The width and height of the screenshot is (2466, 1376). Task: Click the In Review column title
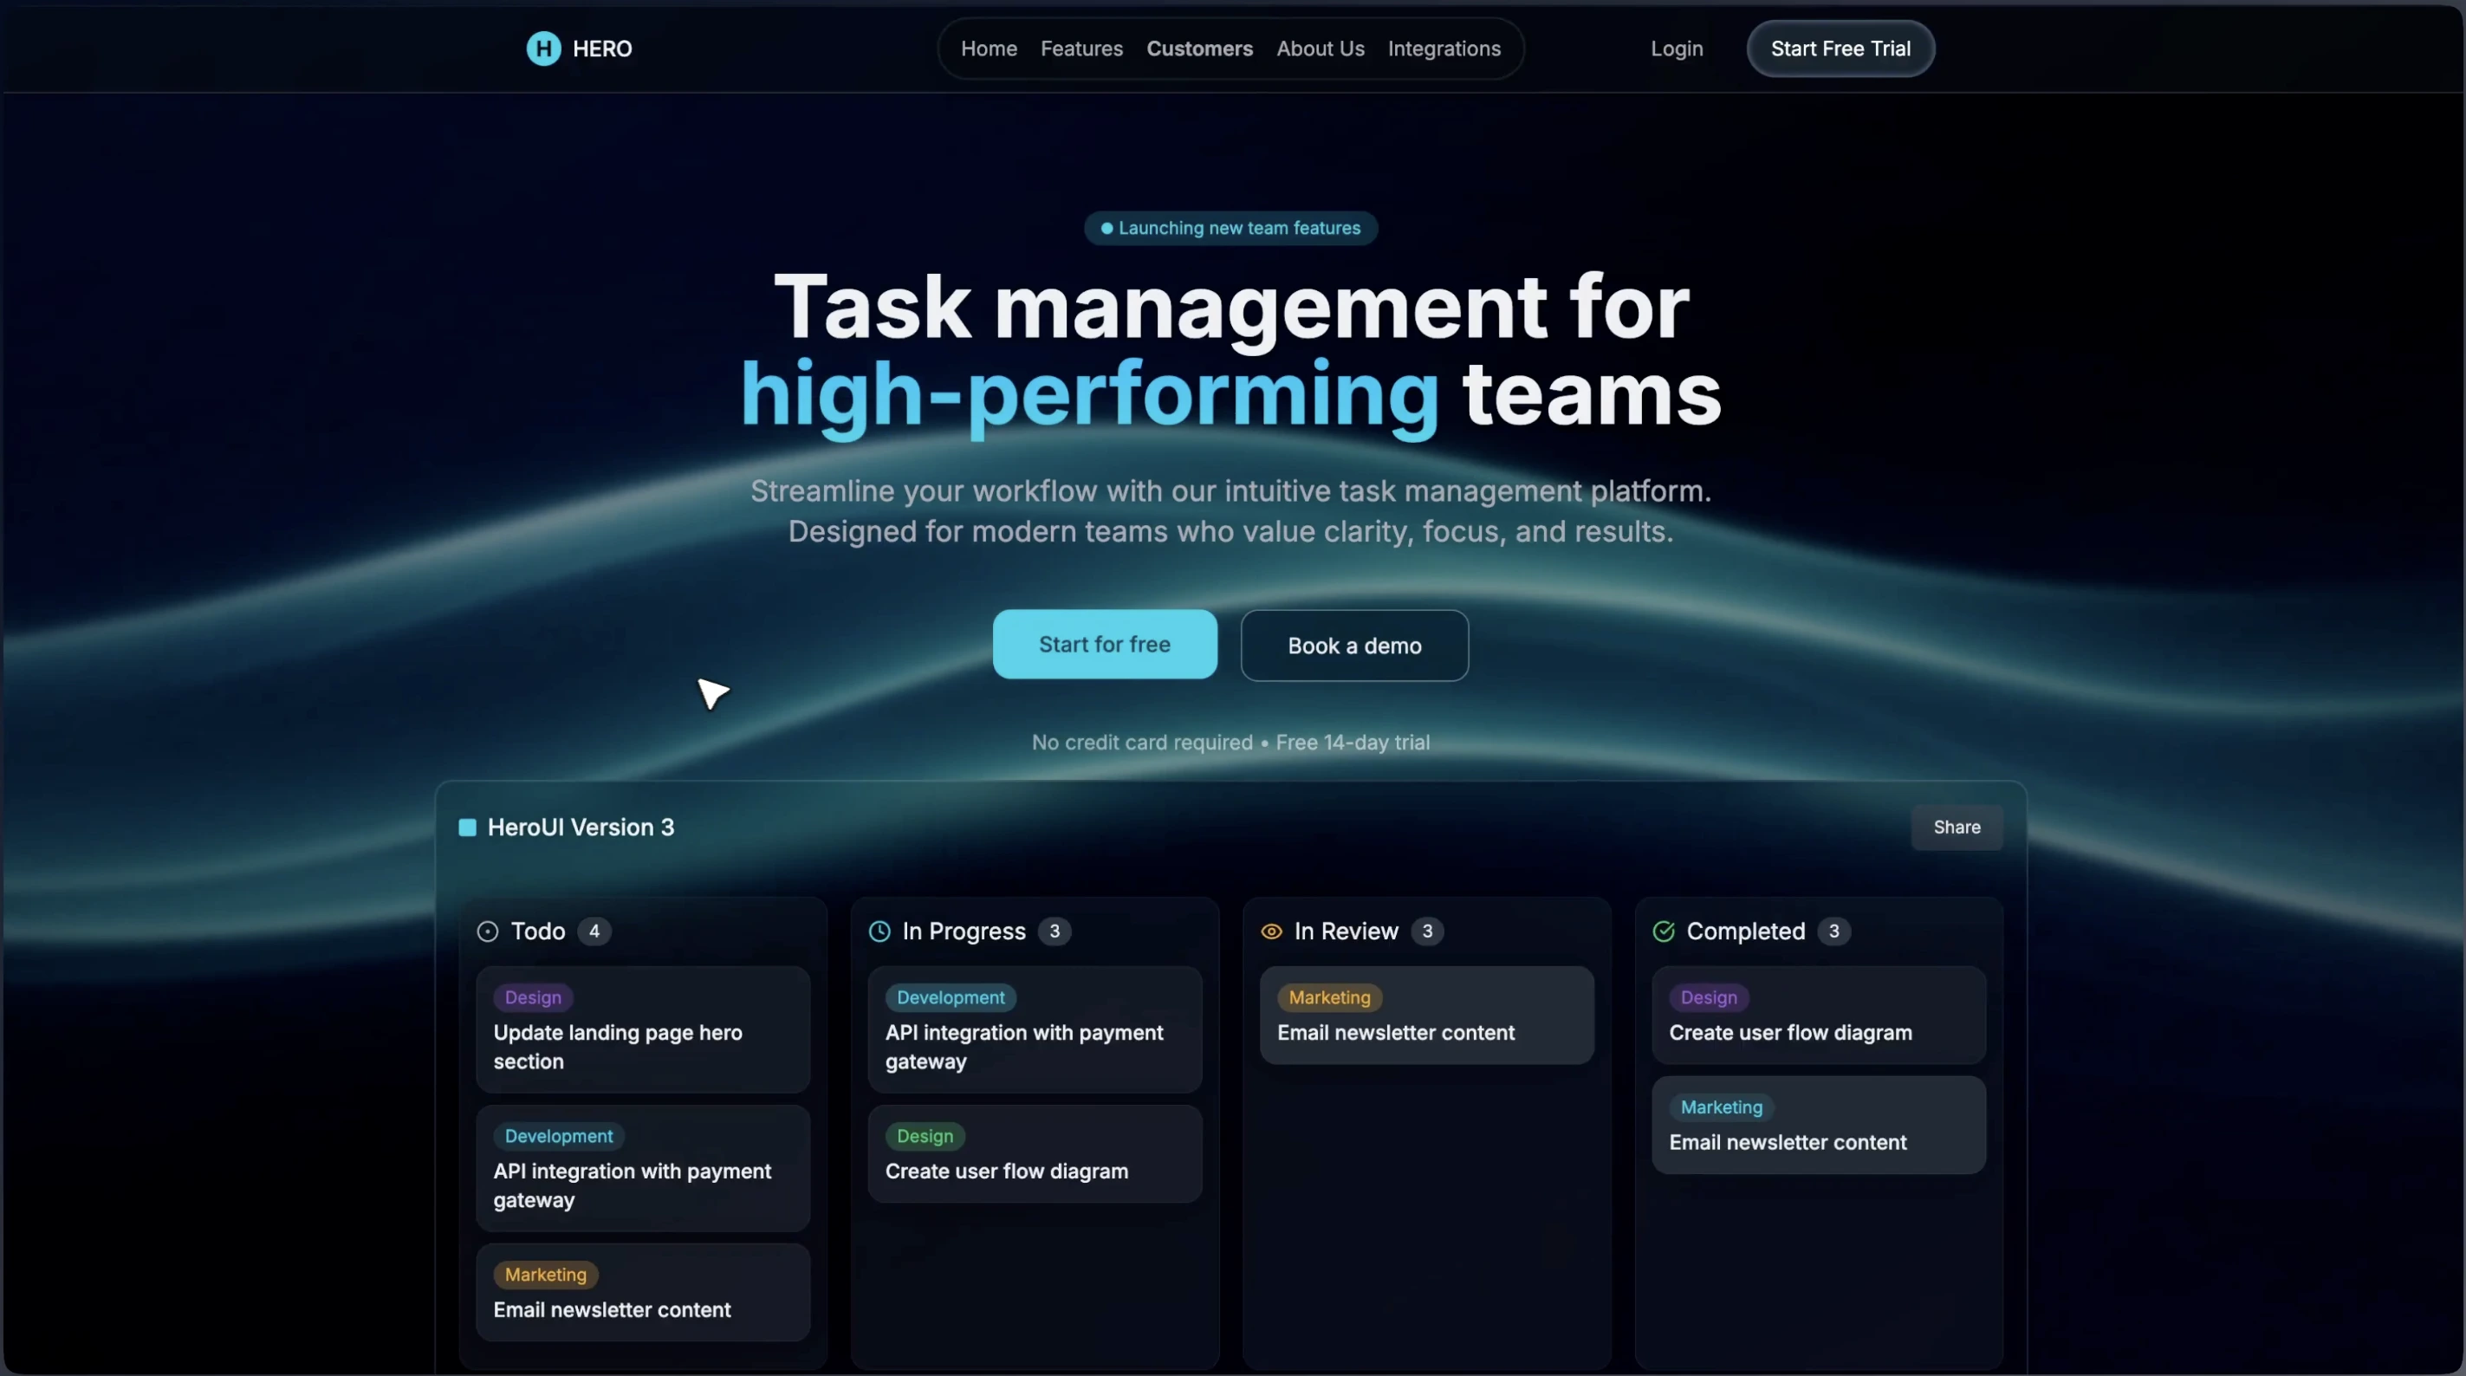tap(1346, 931)
